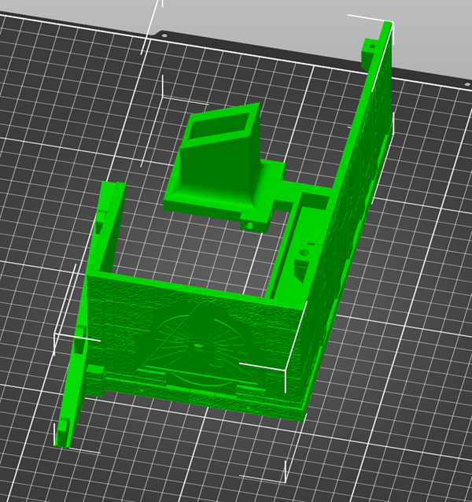The height and width of the screenshot is (502, 472).
Task: Click the all-seeing eye pyramid relief
Action: tap(199, 348)
